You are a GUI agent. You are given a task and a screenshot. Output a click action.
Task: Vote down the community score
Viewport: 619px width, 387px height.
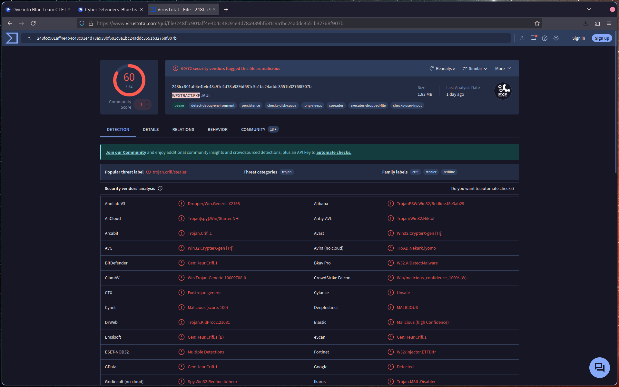(x=147, y=107)
